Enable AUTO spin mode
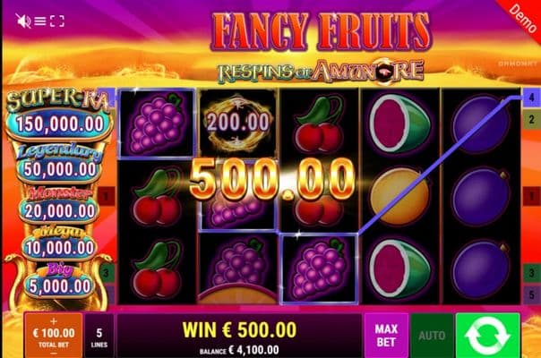Image resolution: width=541 pixels, height=358 pixels. pyautogui.click(x=432, y=336)
